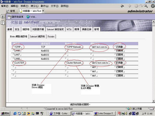Viewport: 155px width, 116px height.
Task: Click Connected to server lab1/Test status
Action: point(59,109)
